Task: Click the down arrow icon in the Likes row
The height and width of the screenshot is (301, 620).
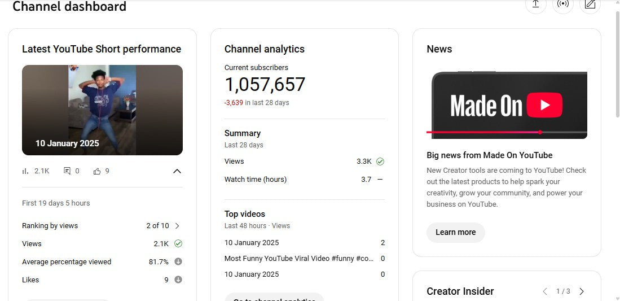Action: point(178,280)
